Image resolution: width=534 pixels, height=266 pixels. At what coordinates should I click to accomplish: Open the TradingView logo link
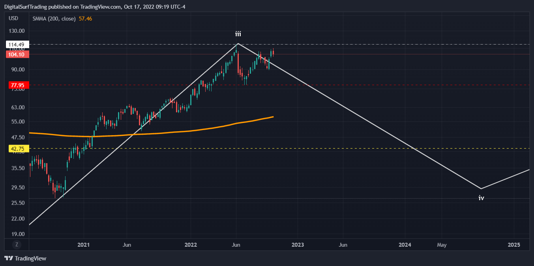click(x=25, y=259)
